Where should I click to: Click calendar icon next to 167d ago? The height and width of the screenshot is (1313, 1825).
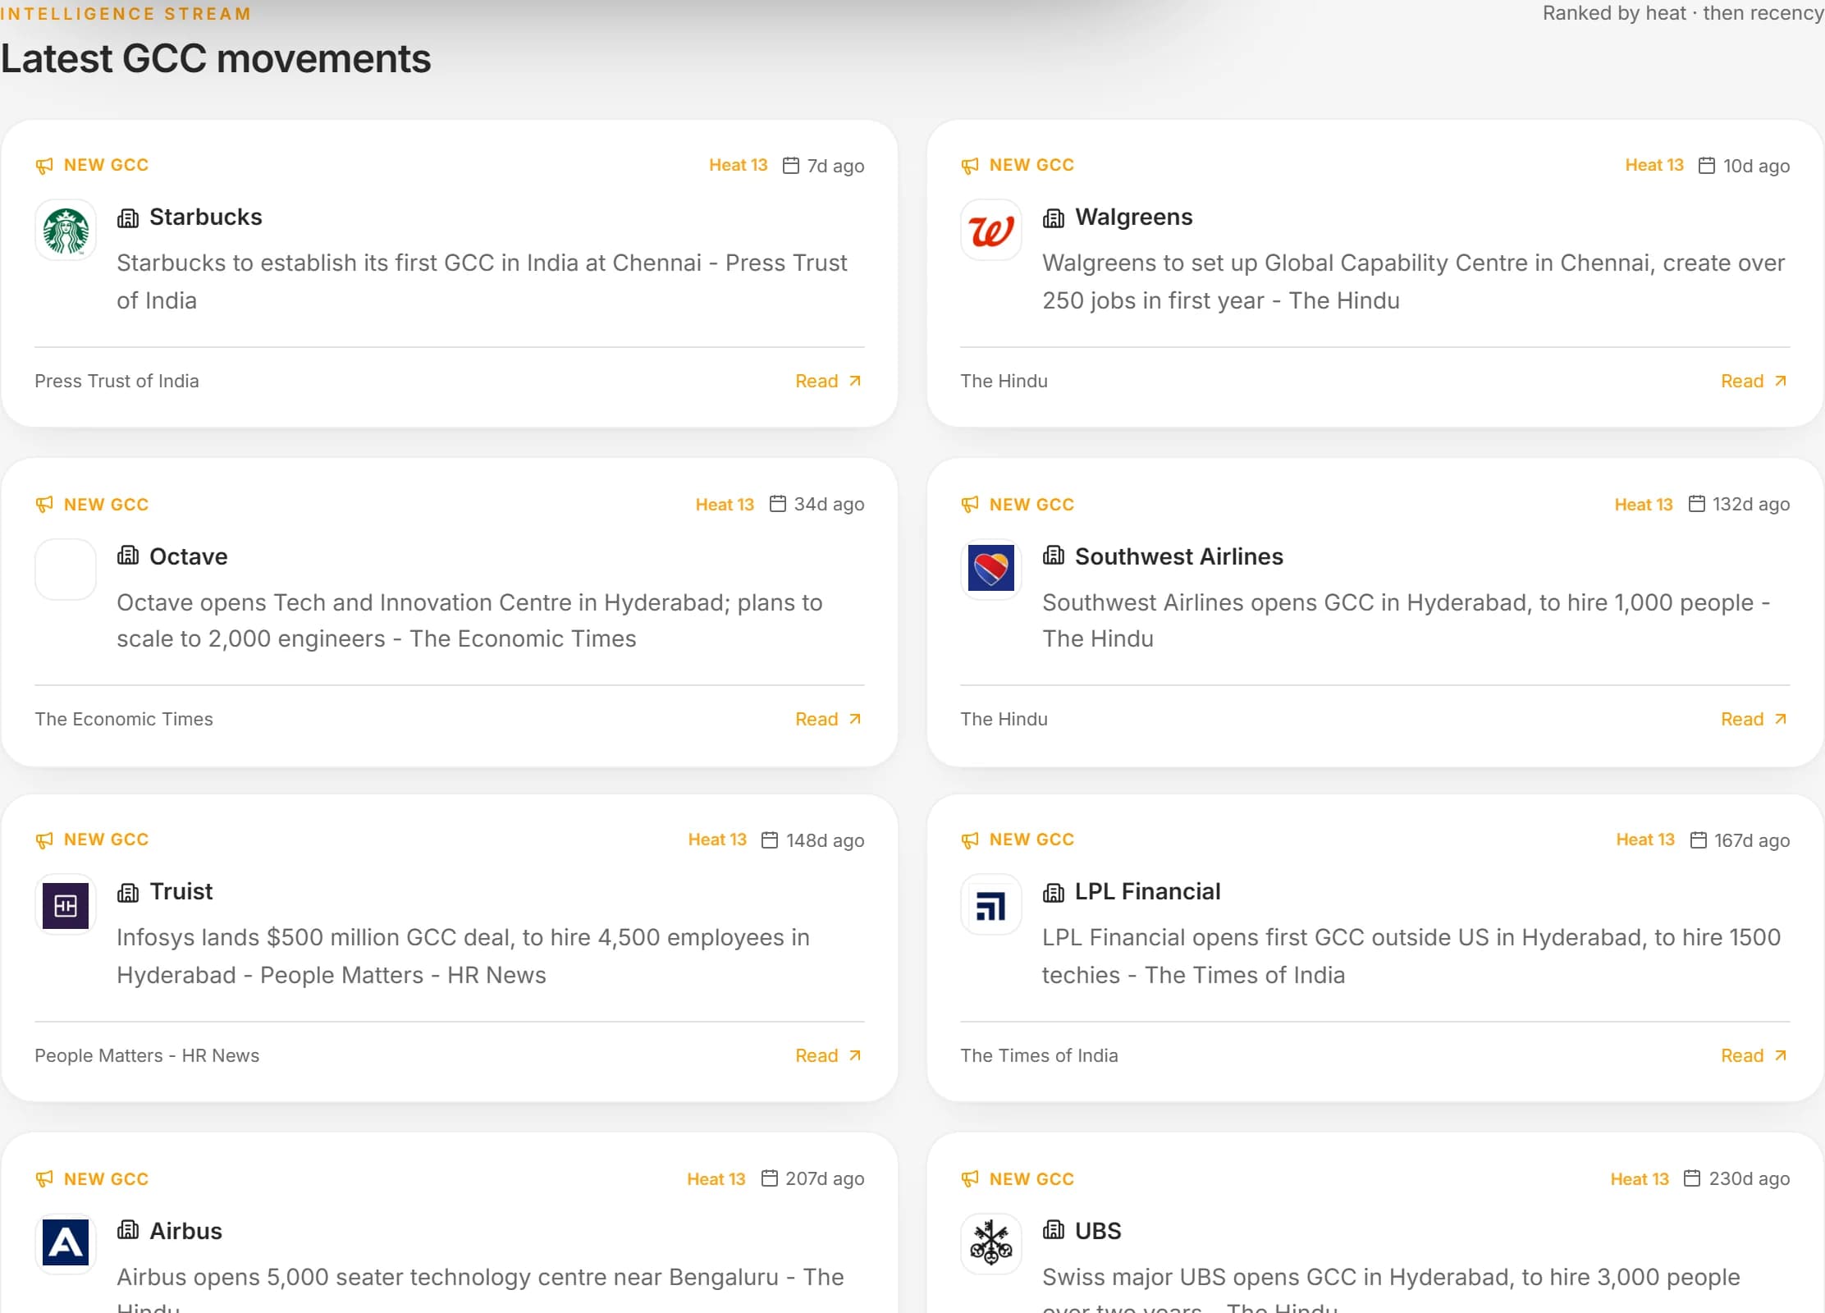1699,840
